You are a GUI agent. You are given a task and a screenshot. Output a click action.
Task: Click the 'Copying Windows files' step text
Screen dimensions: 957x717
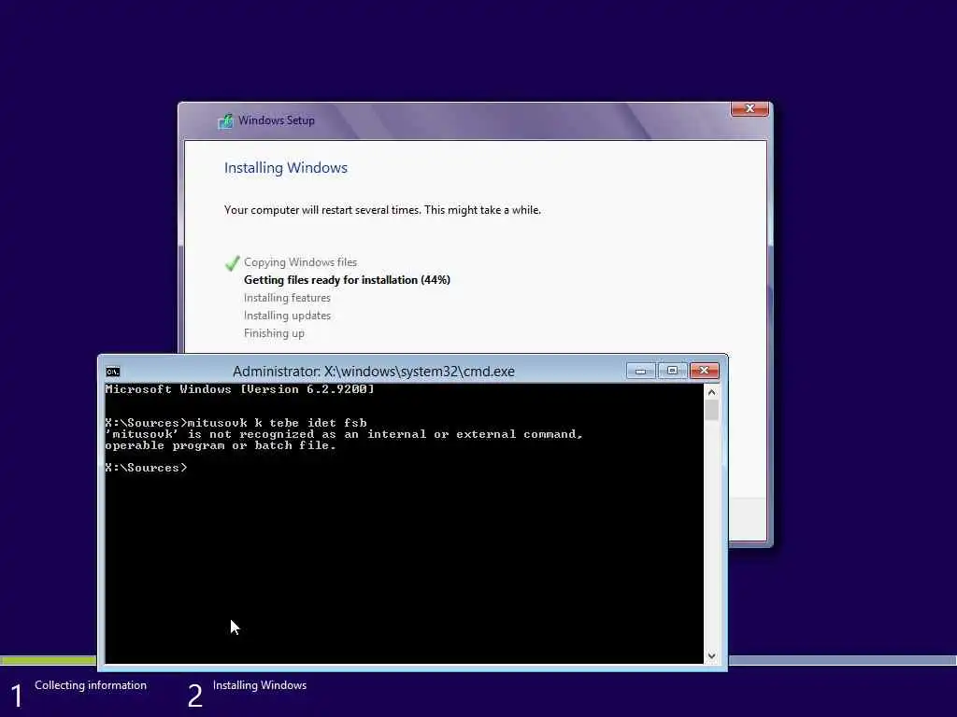[300, 262]
